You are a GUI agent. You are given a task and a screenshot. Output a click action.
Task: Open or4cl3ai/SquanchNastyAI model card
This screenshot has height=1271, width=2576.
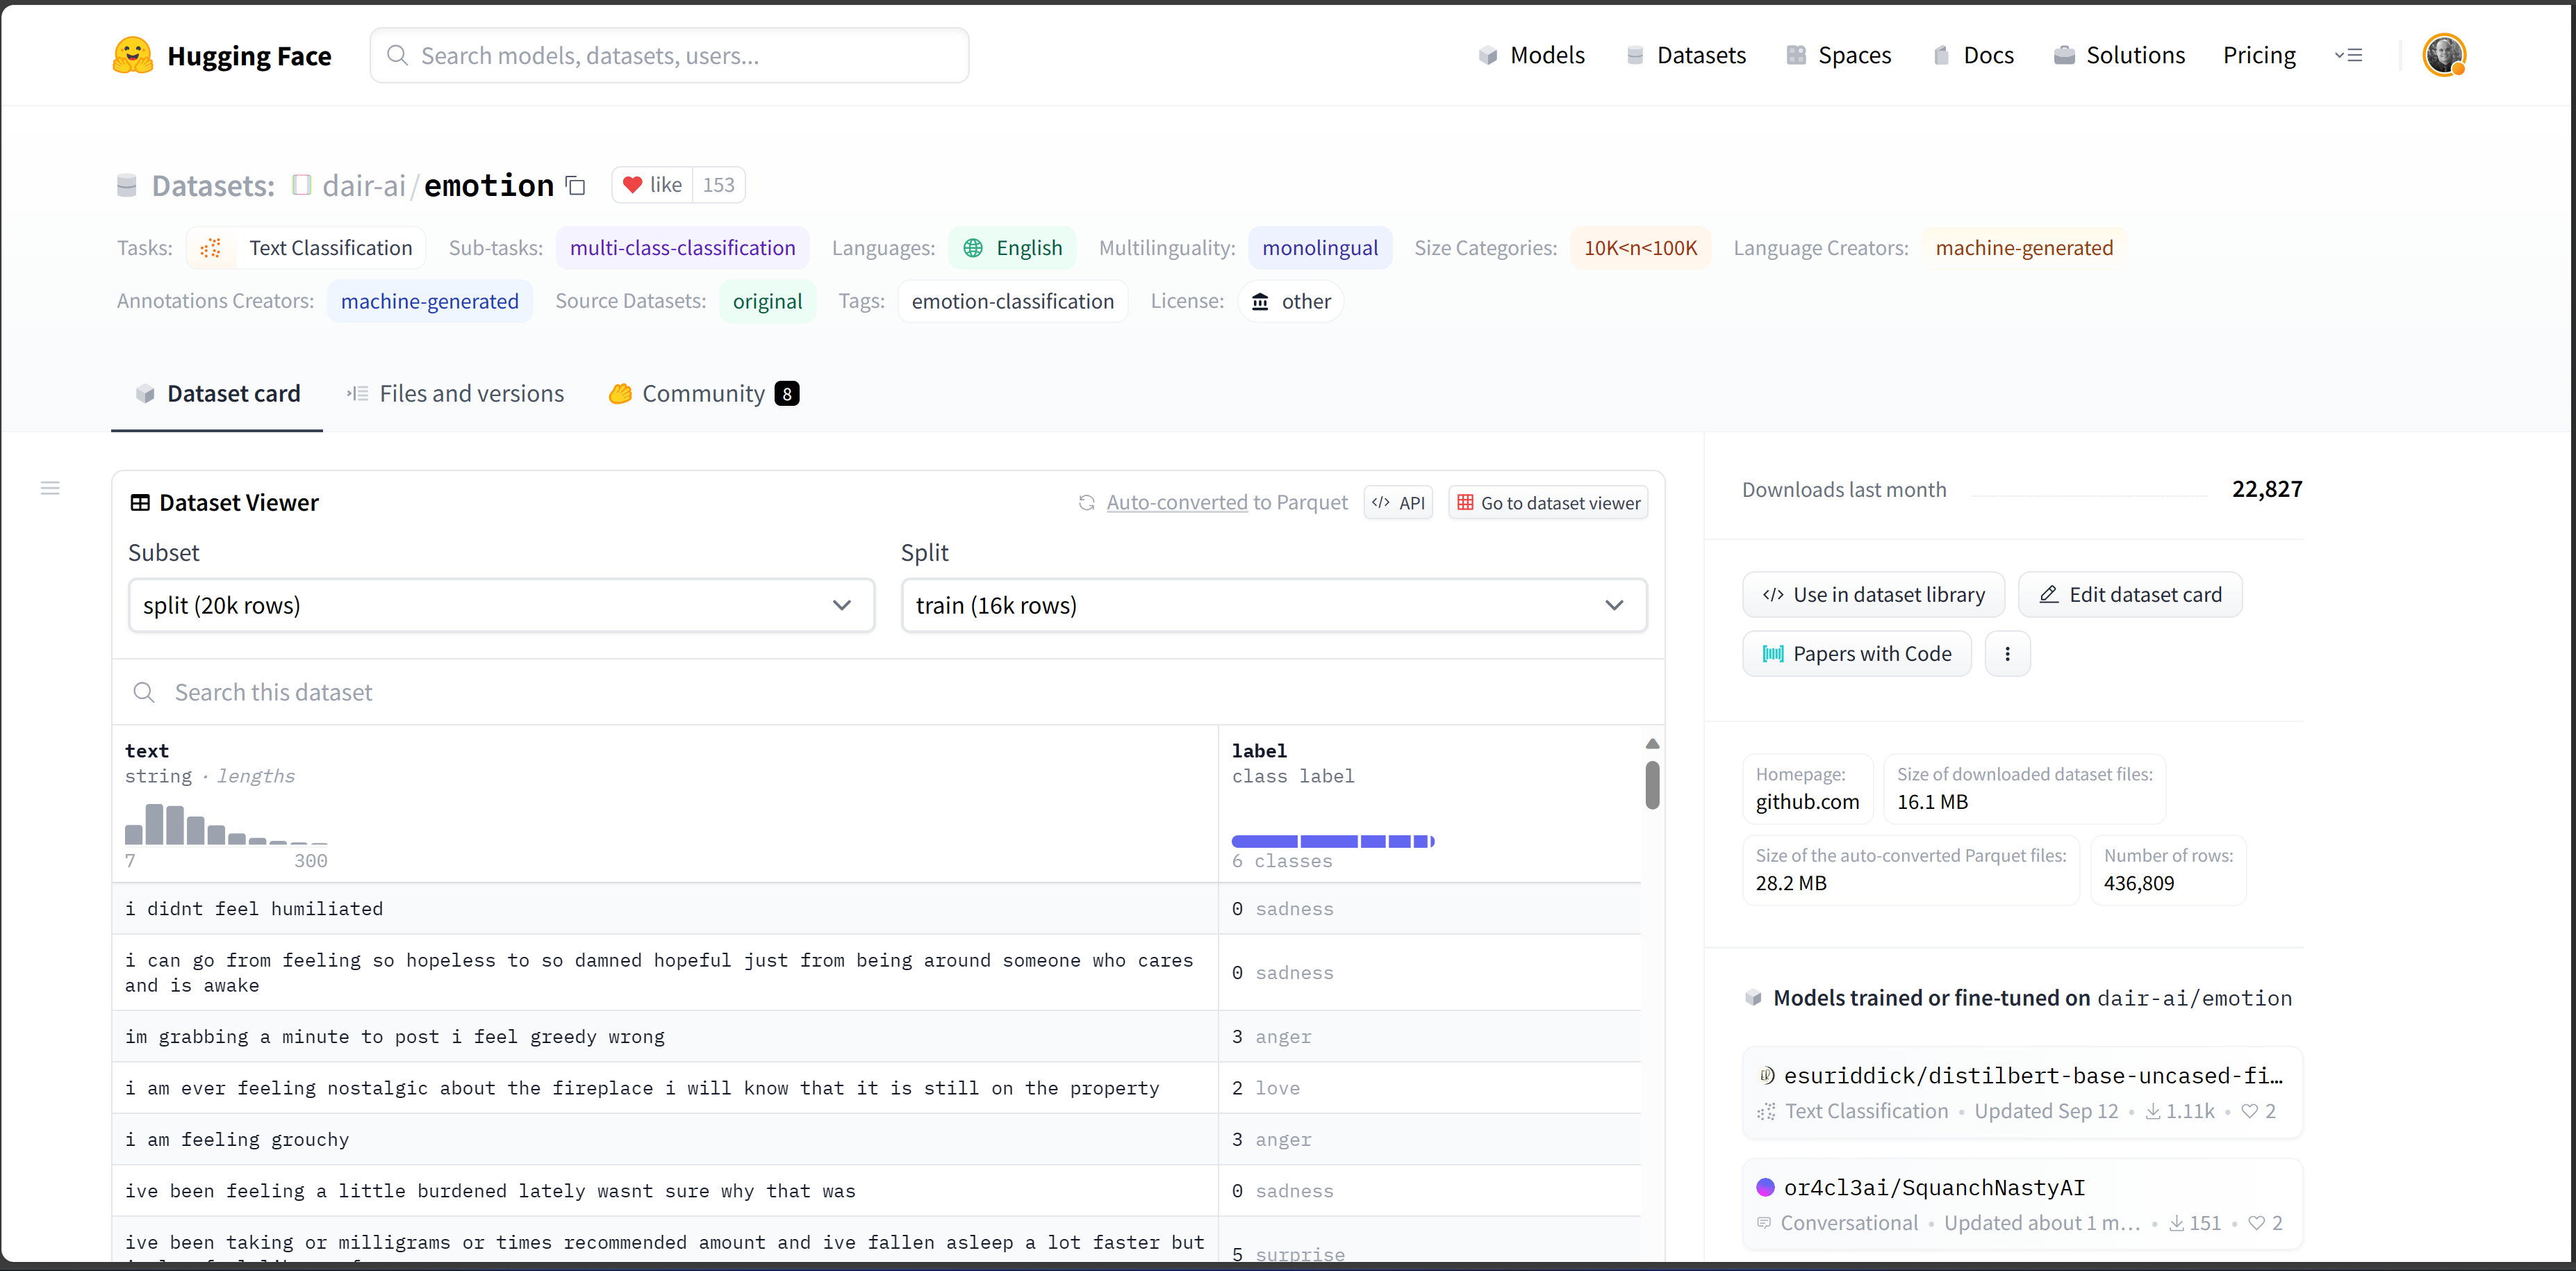pos(2021,1204)
